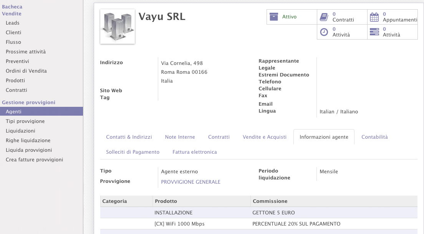Open Crea fatture provvigioni
Image resolution: width=424 pixels, height=234 pixels.
click(34, 159)
